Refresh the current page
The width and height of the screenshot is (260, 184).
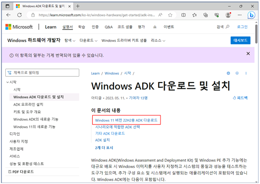19,15
